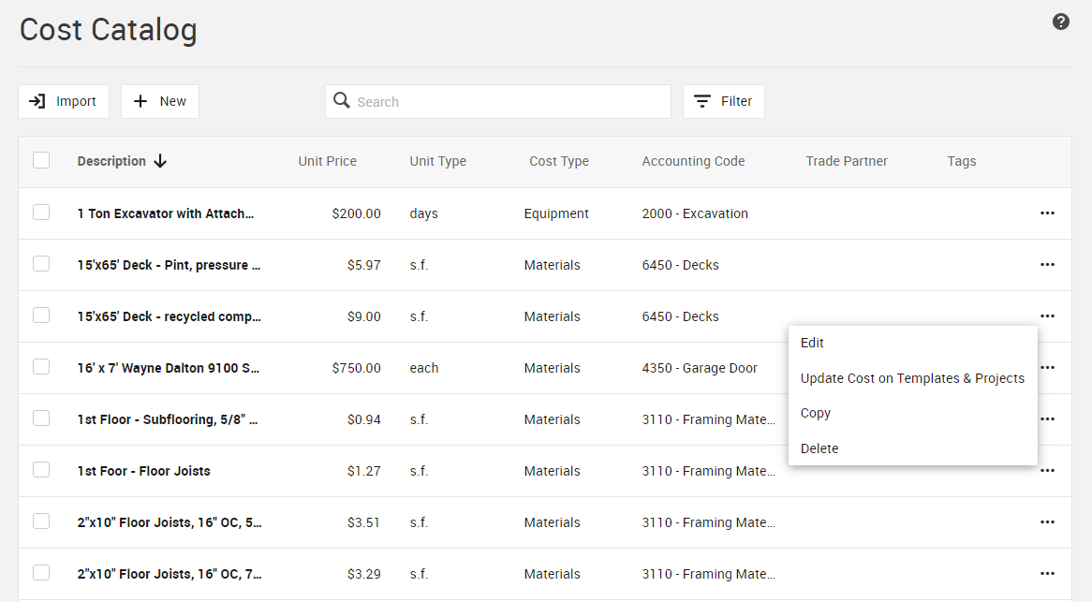
Task: Open the 15'x65' Deck - recycled comp… item
Action: [170, 316]
